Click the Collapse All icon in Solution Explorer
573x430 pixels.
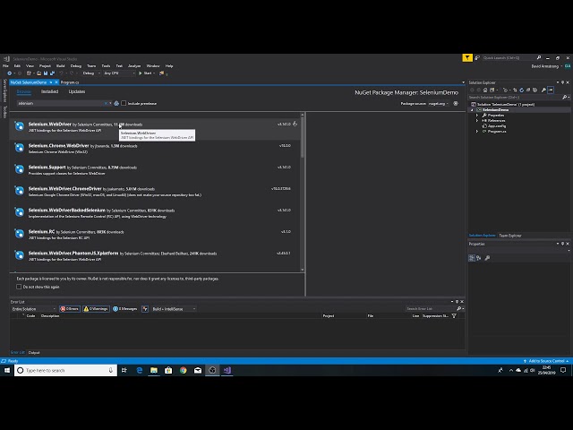tap(528, 90)
